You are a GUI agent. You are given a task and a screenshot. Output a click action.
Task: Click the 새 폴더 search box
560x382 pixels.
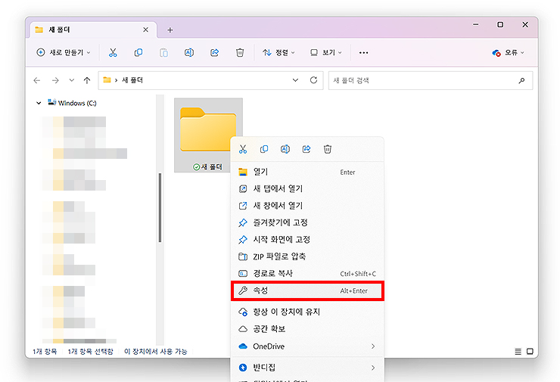pyautogui.click(x=431, y=80)
